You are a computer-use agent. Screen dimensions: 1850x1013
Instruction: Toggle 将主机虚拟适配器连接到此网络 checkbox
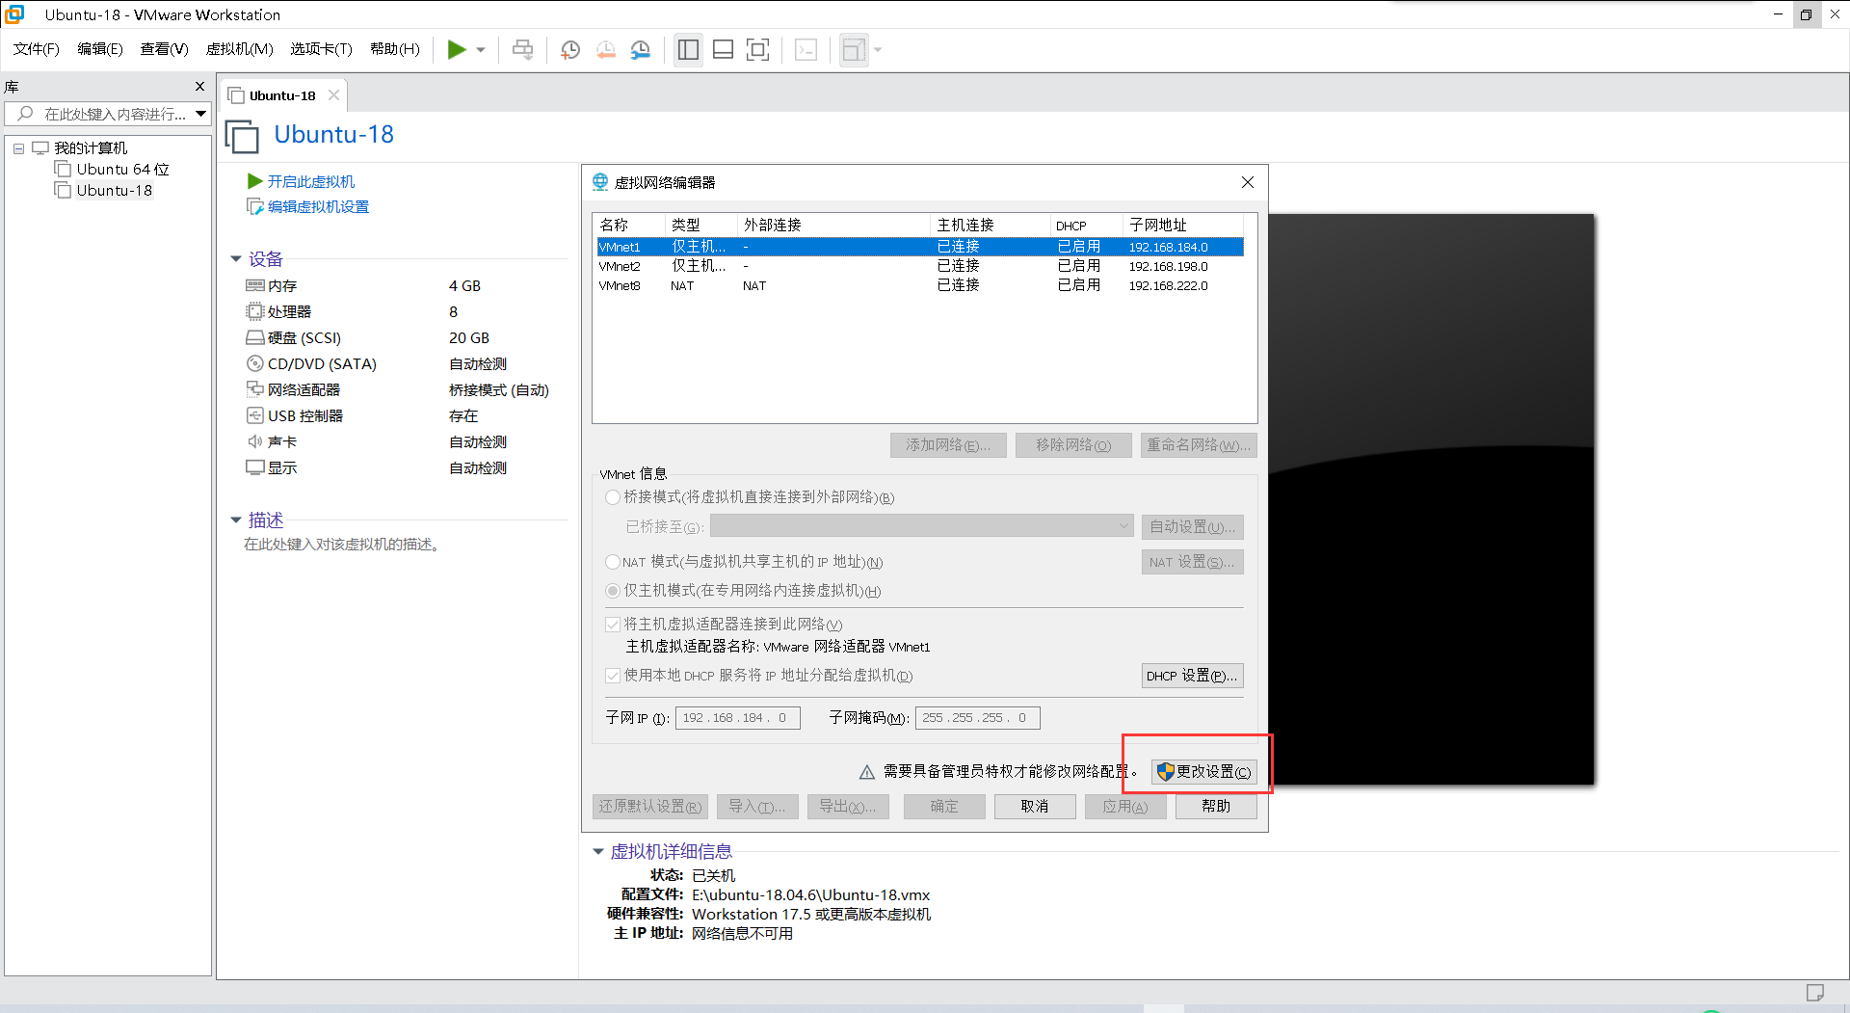click(613, 625)
